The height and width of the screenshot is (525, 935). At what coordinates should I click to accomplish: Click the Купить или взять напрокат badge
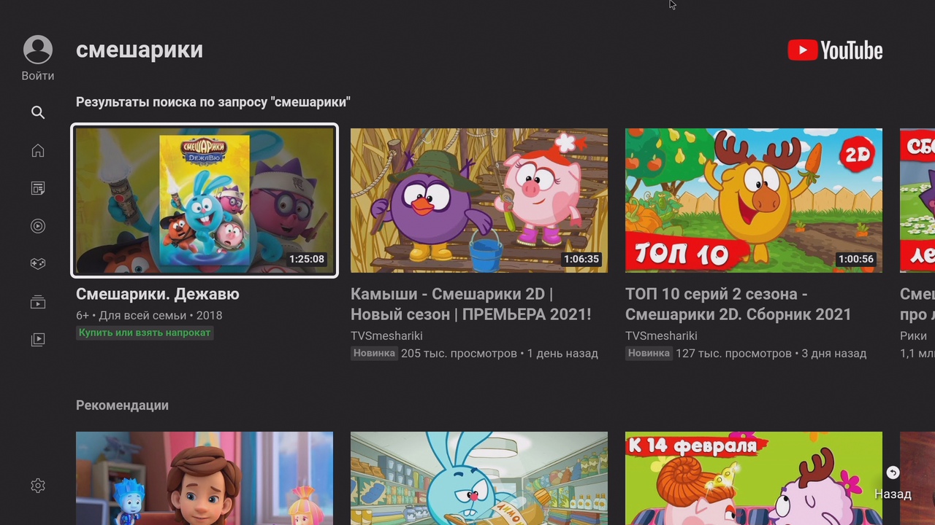tap(145, 332)
